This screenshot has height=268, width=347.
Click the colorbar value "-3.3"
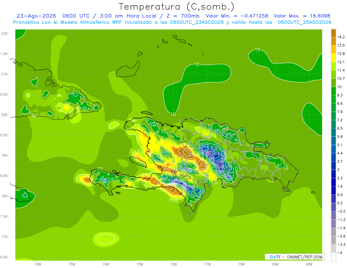click(x=342, y=244)
